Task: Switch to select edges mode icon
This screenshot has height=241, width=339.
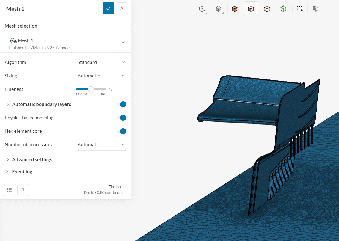Action: pos(283,9)
